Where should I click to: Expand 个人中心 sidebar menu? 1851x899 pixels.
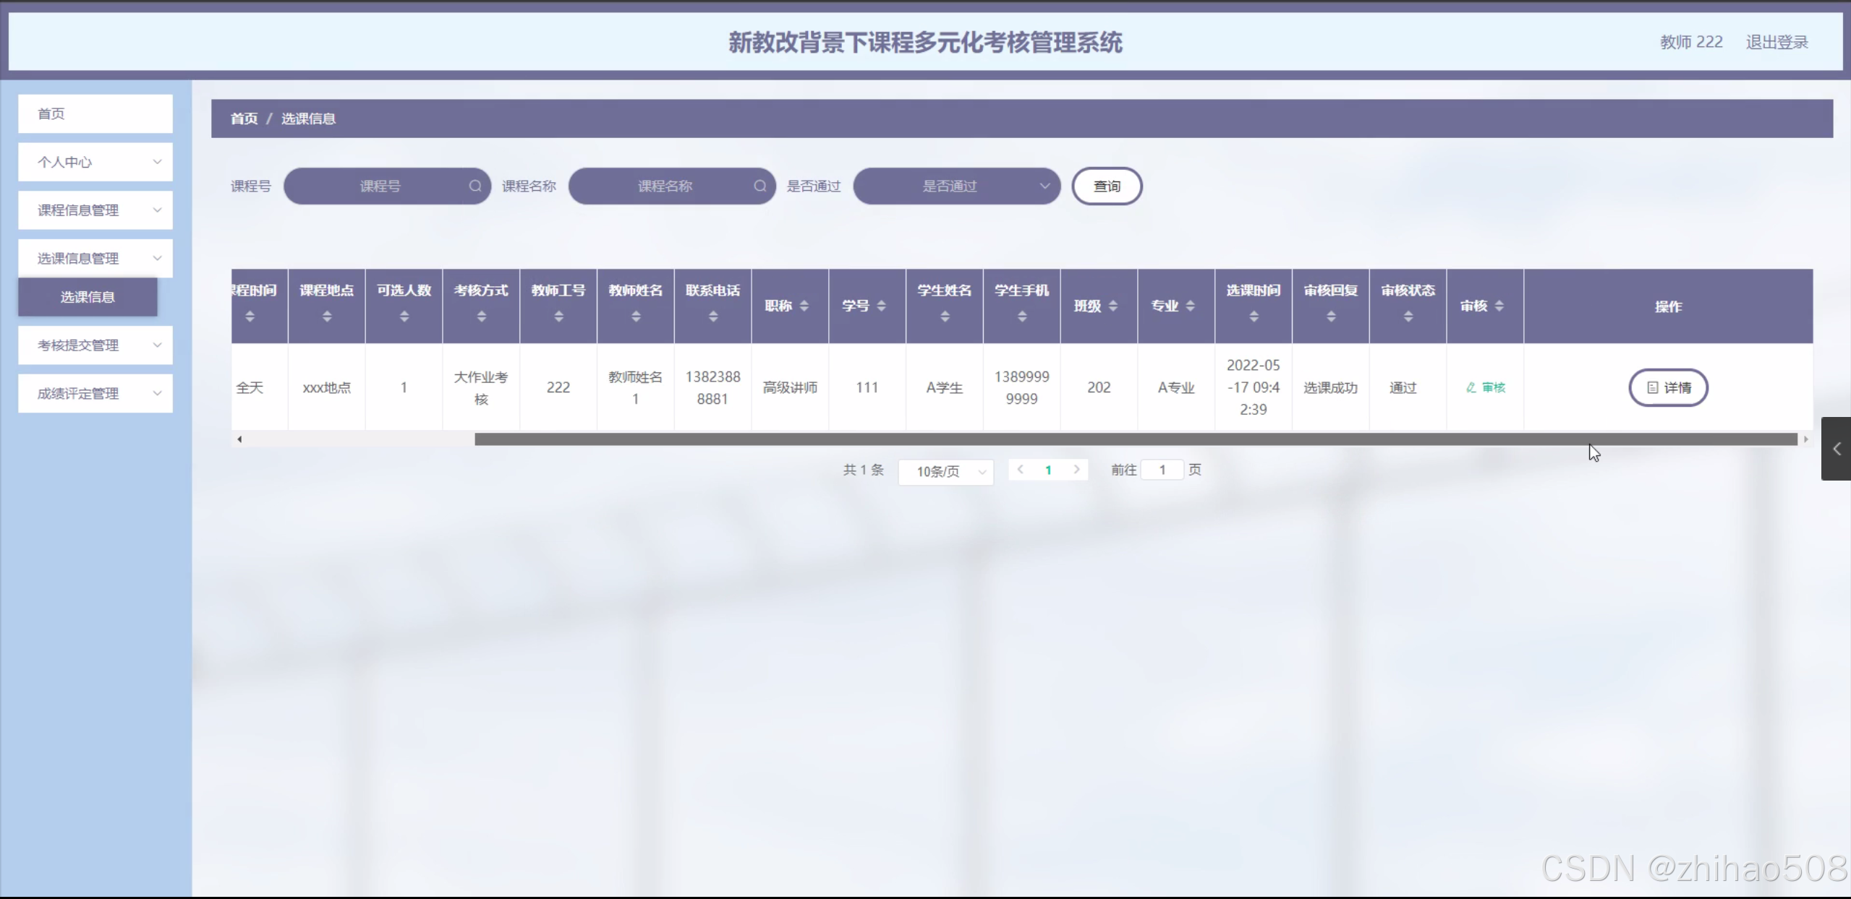[95, 162]
